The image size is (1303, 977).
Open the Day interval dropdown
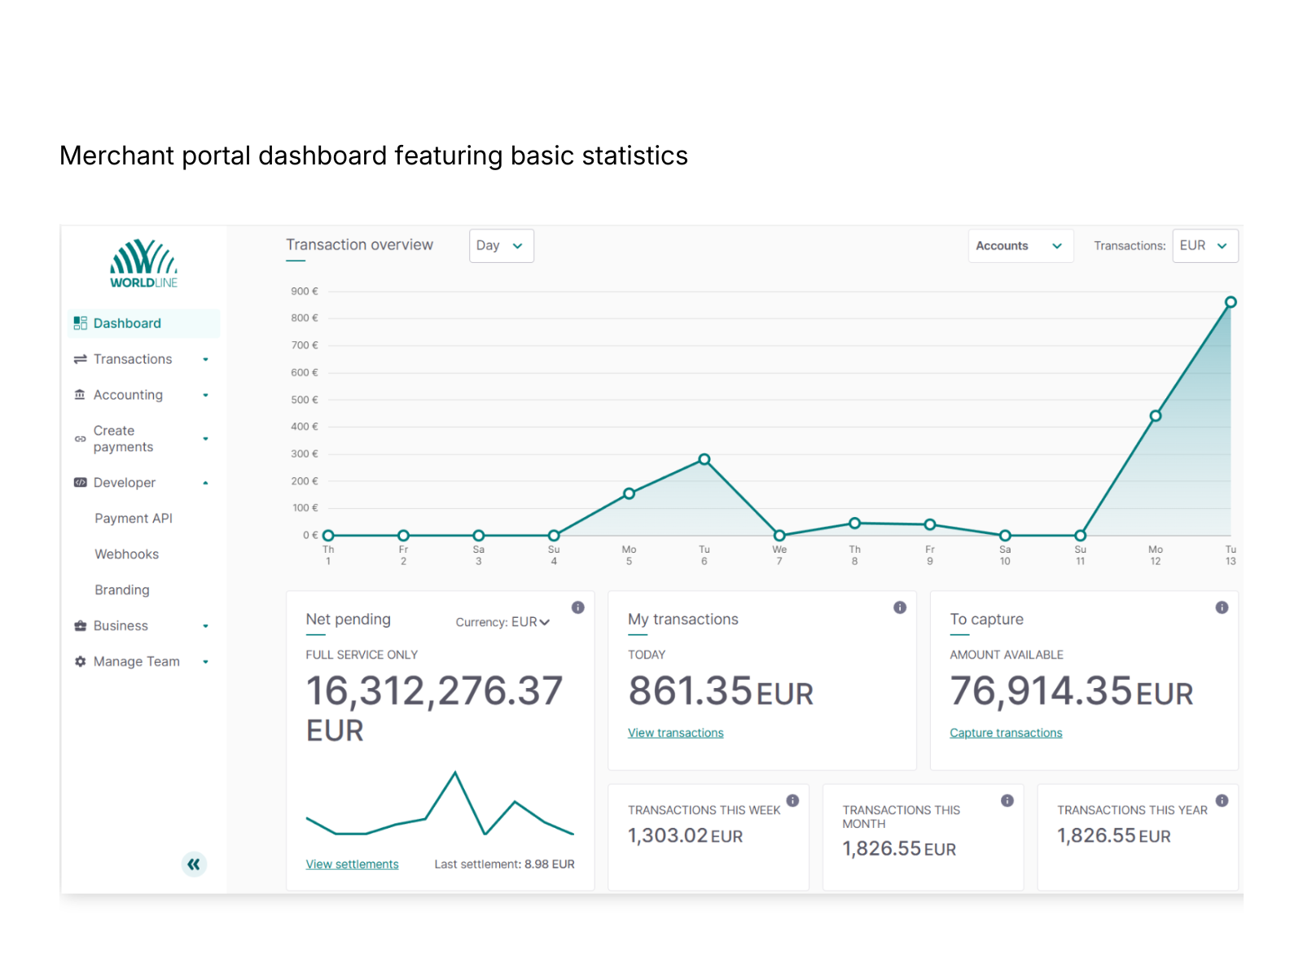pyautogui.click(x=501, y=245)
